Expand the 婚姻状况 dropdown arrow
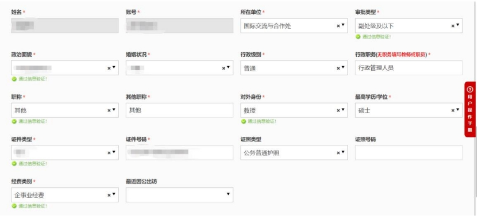Image resolution: width=478 pixels, height=219 pixels. (x=228, y=67)
